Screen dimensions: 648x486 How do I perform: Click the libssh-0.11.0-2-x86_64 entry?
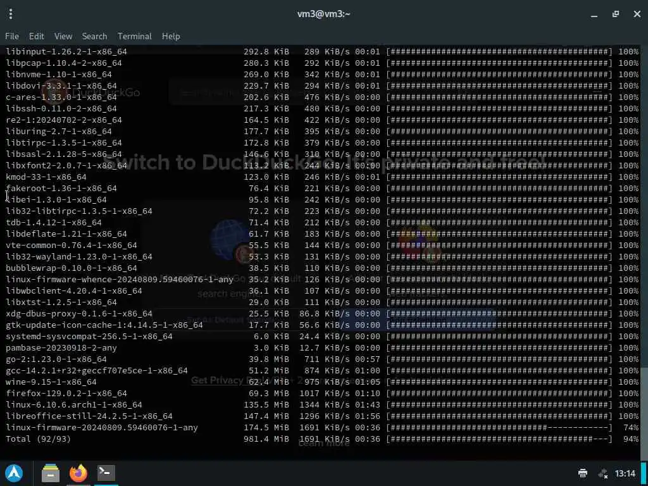[61, 109]
